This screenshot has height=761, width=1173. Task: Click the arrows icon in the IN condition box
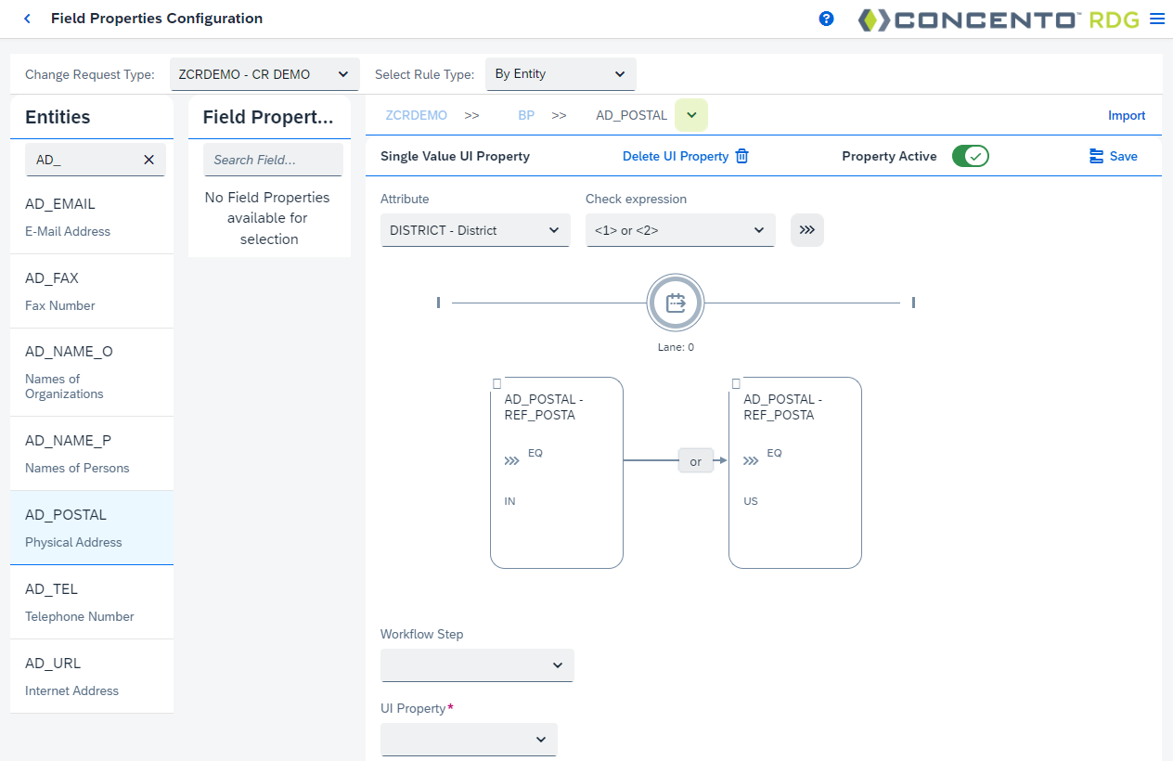511,460
